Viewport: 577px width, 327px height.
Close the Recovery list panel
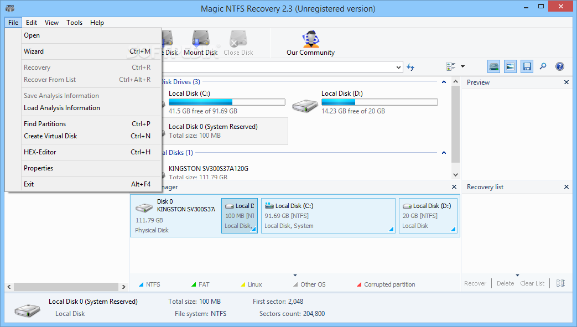(566, 187)
